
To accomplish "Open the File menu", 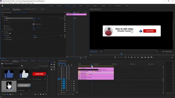I will click(x=1, y=3).
